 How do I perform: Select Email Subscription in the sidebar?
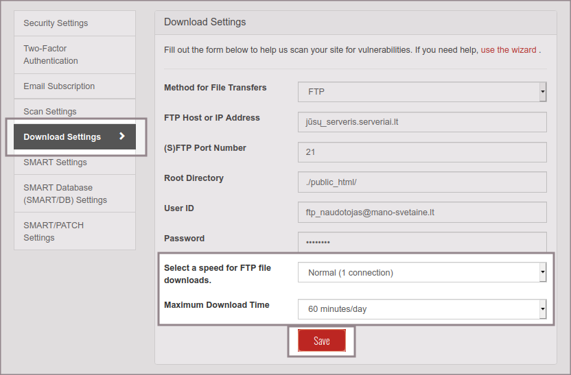(59, 86)
